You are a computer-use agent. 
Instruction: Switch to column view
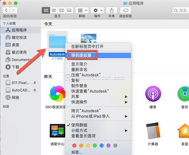coord(61,10)
